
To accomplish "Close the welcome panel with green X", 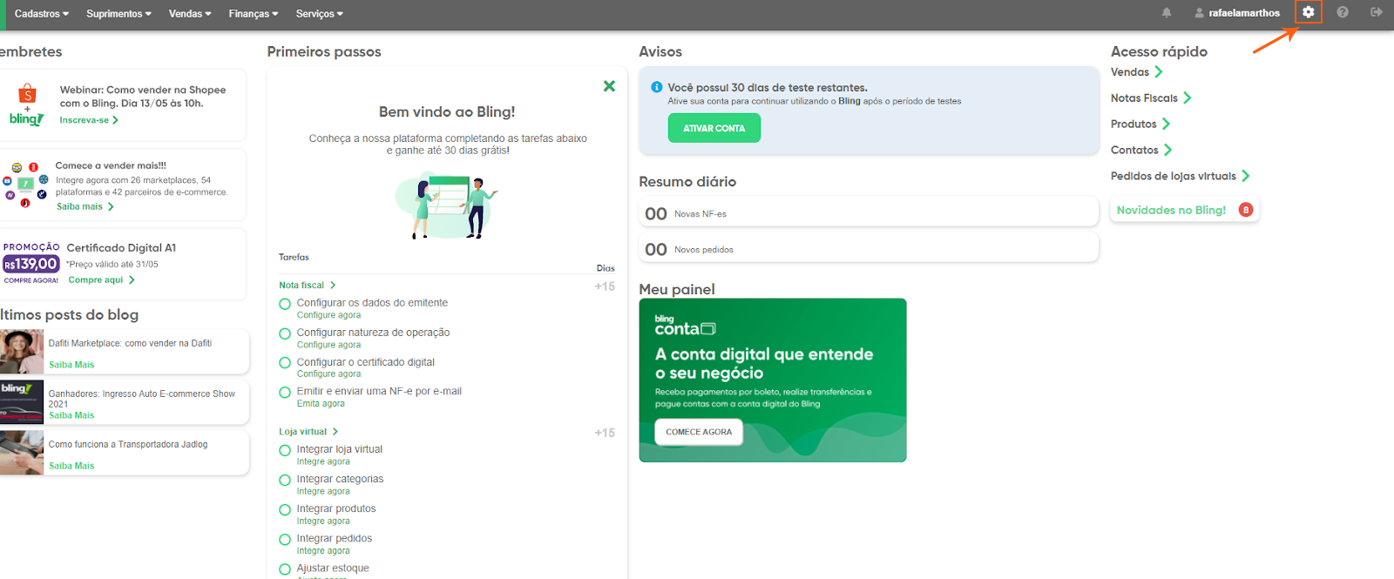I will pyautogui.click(x=609, y=86).
